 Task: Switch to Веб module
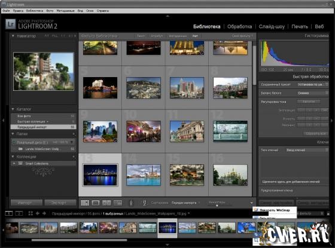click(319, 26)
